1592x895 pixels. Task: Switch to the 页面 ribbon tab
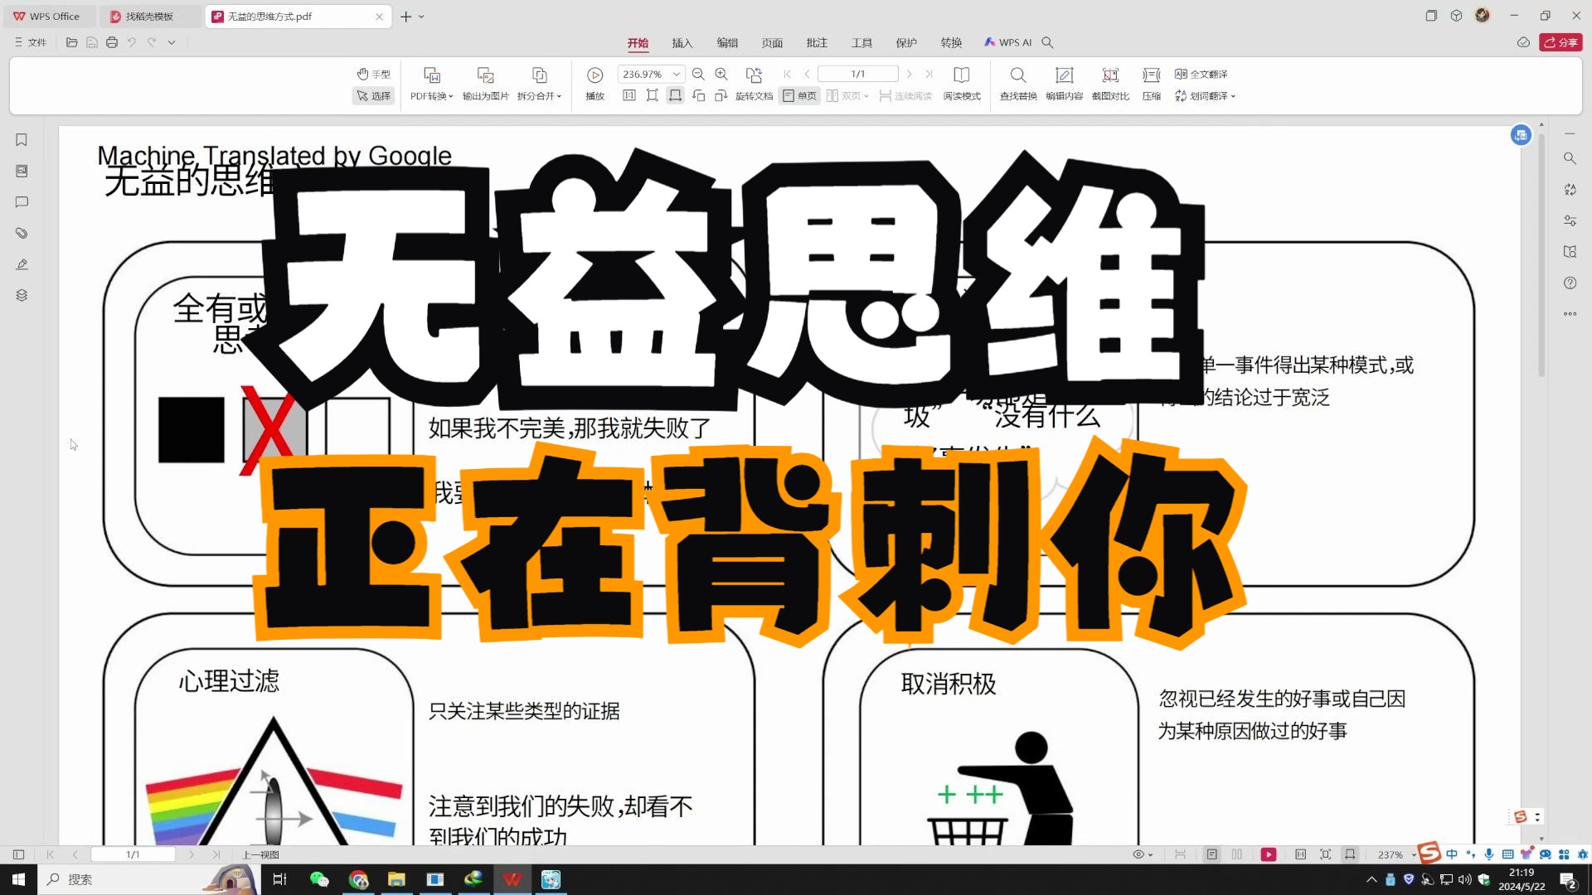[x=772, y=42]
